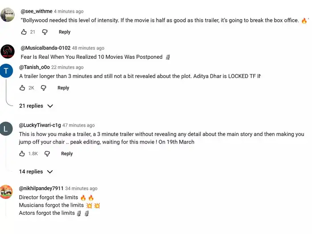Reply to the @see_withme comment
This screenshot has height=234, width=312.
[65, 32]
